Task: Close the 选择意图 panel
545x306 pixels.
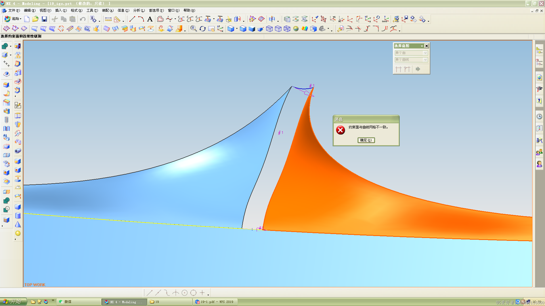Action: point(426,46)
